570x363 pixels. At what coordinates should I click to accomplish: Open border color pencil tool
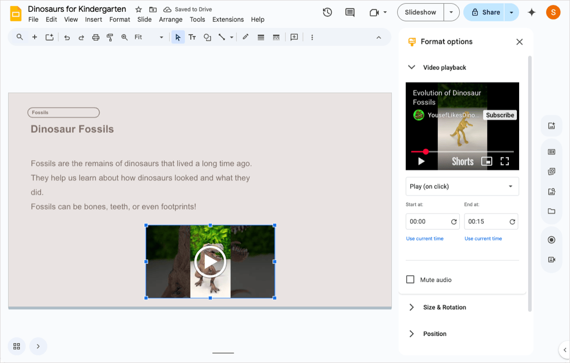(246, 37)
